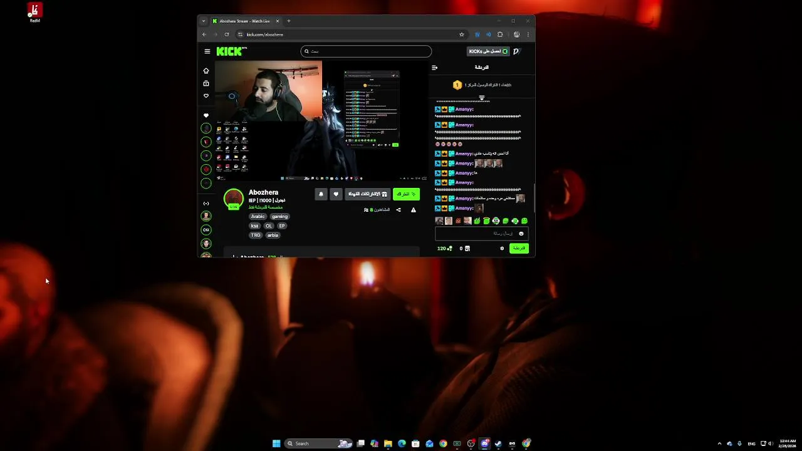Open the Windows Start menu

click(276, 443)
